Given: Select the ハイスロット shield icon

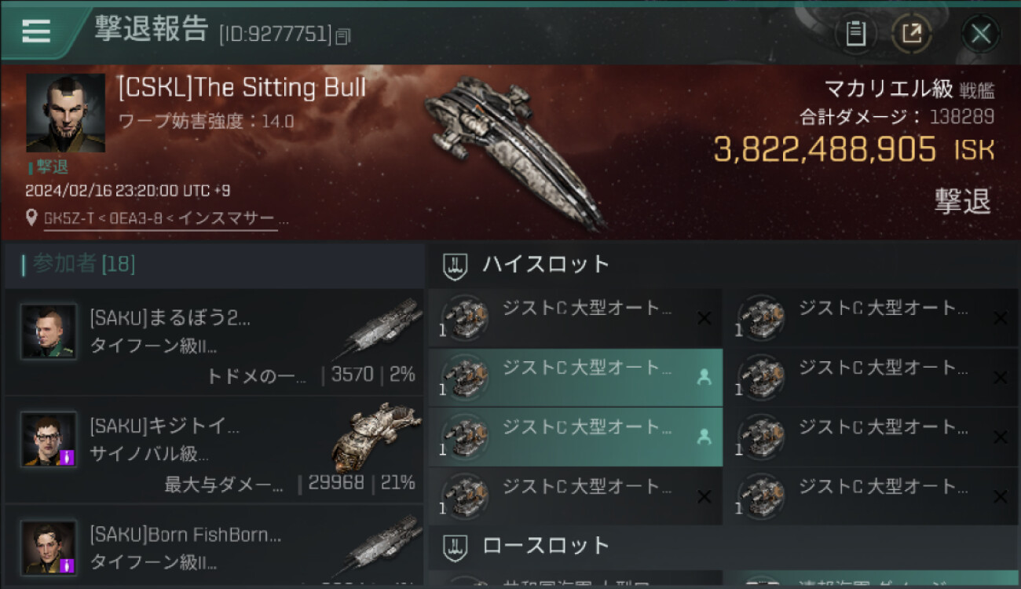Looking at the screenshot, I should 456,265.
